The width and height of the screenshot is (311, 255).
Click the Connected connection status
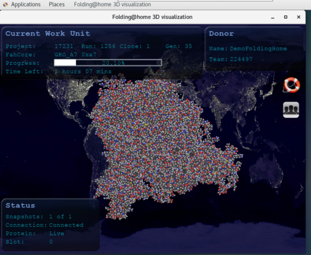pos(66,225)
